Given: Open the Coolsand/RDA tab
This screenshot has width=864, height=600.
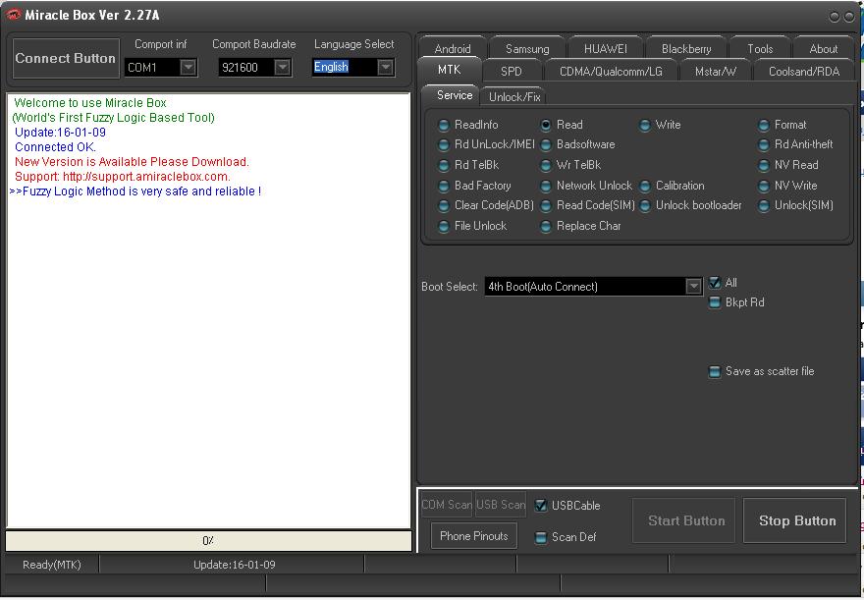Looking at the screenshot, I should (x=804, y=71).
